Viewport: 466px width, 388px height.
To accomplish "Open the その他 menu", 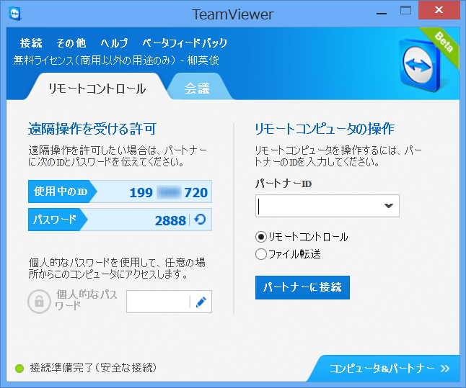I will [71, 43].
